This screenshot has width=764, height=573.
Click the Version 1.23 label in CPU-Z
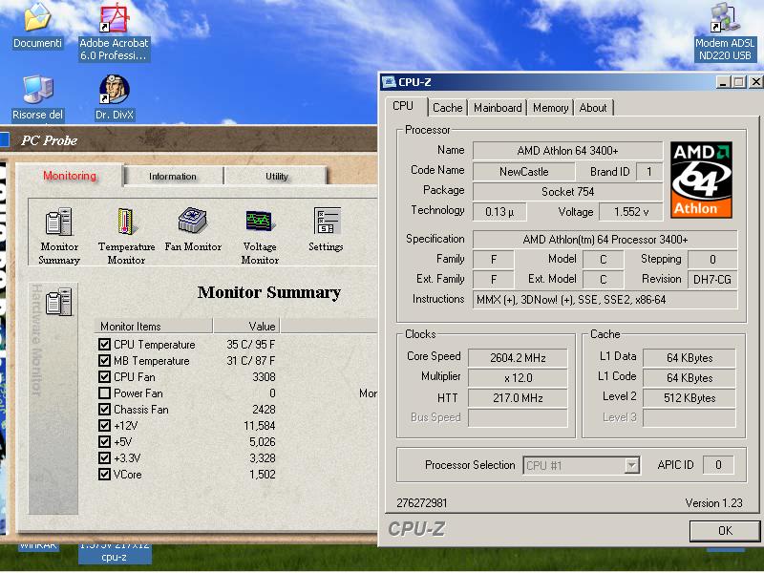[713, 503]
